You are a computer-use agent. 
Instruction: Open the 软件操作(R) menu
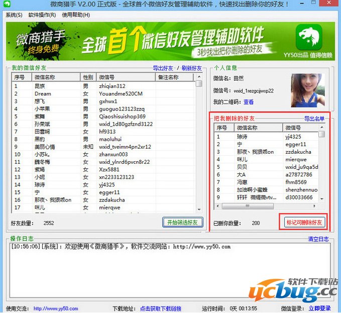coord(42,15)
